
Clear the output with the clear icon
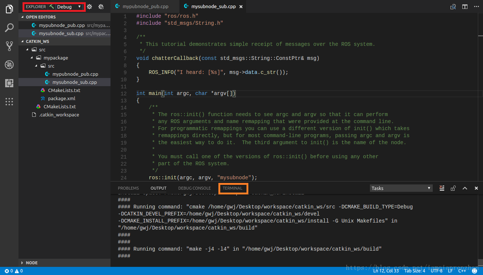[x=442, y=188]
